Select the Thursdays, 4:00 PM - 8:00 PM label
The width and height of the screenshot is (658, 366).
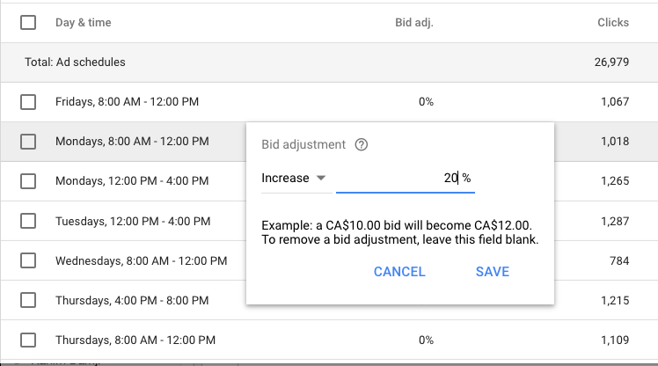[132, 300]
